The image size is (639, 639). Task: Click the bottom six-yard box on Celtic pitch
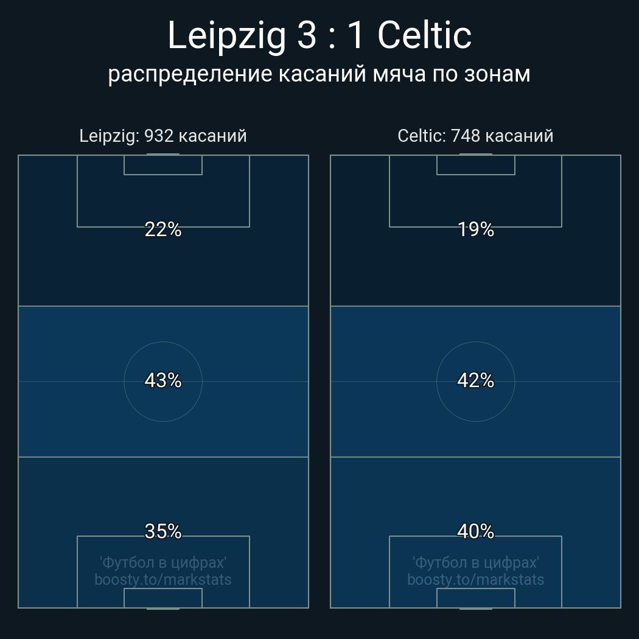(x=475, y=598)
